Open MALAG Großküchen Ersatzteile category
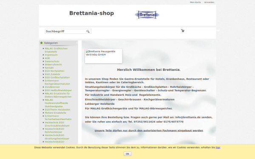 56,50
